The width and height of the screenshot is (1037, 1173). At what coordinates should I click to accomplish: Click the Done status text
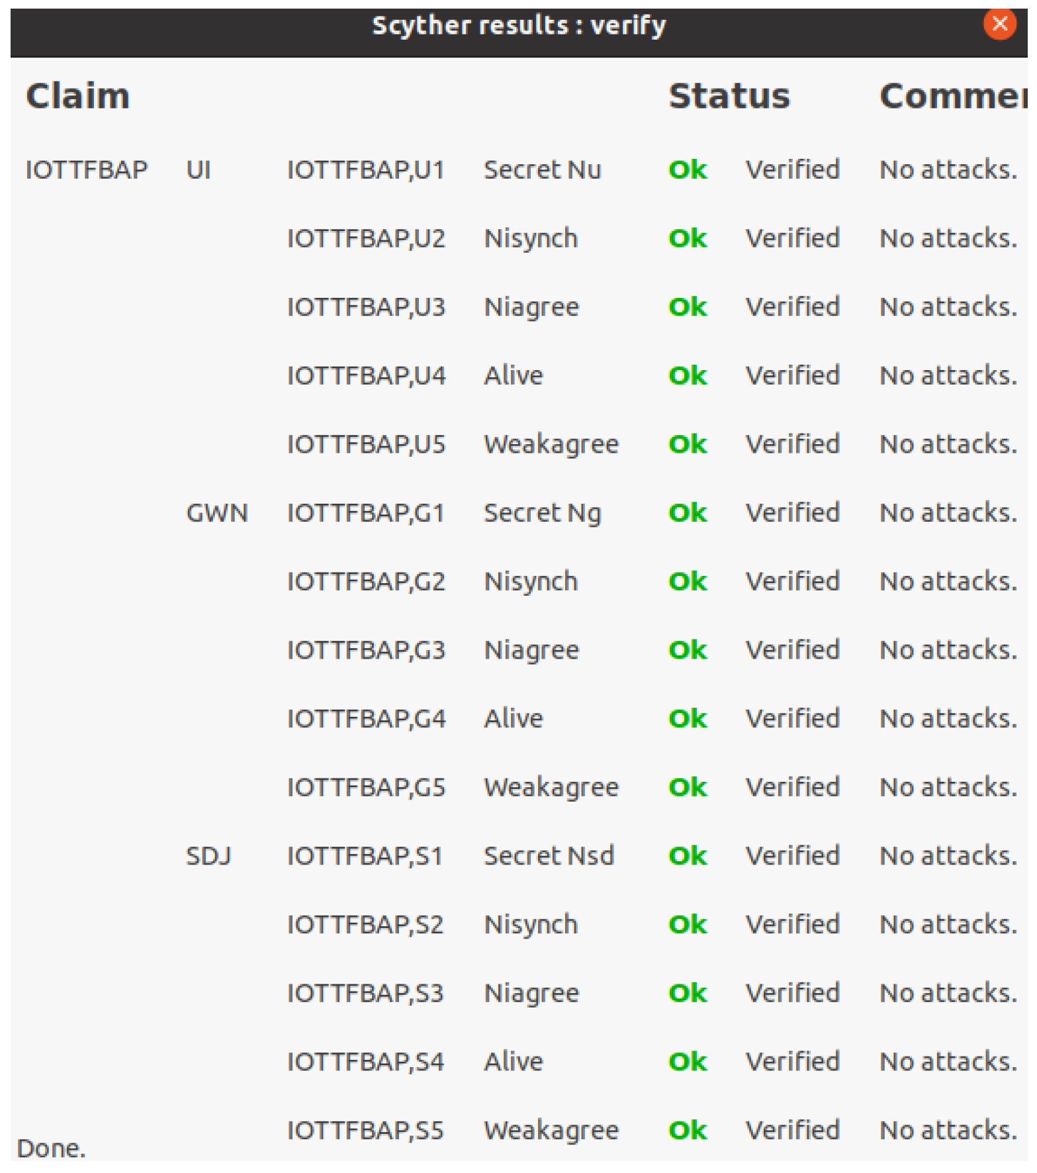coord(51,1149)
